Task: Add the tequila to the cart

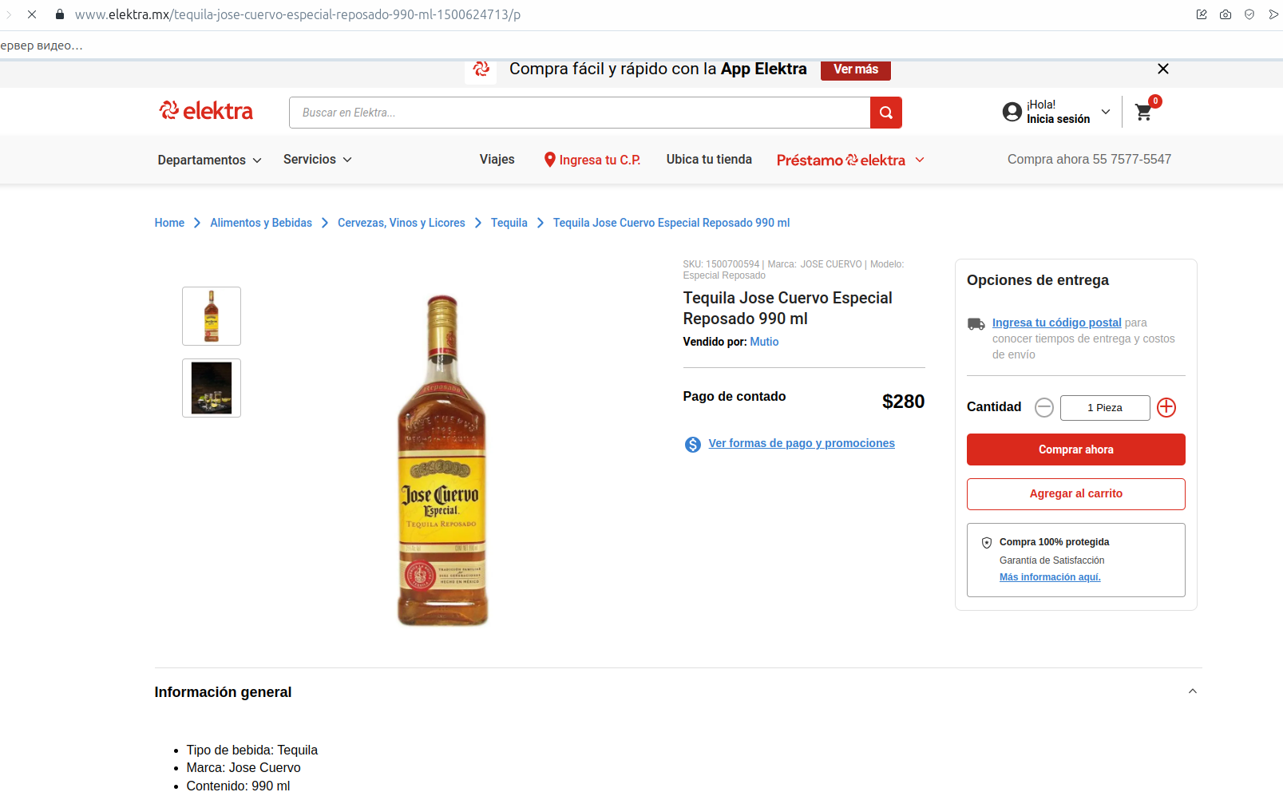Action: point(1076,494)
